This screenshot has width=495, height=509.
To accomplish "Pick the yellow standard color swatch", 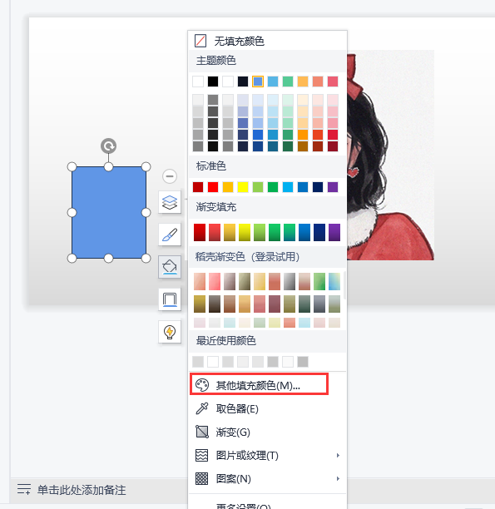I will [x=243, y=187].
